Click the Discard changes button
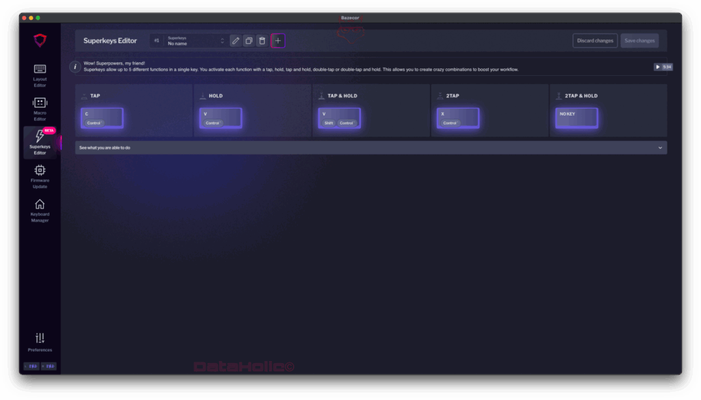The height and width of the screenshot is (400, 701). (595, 41)
